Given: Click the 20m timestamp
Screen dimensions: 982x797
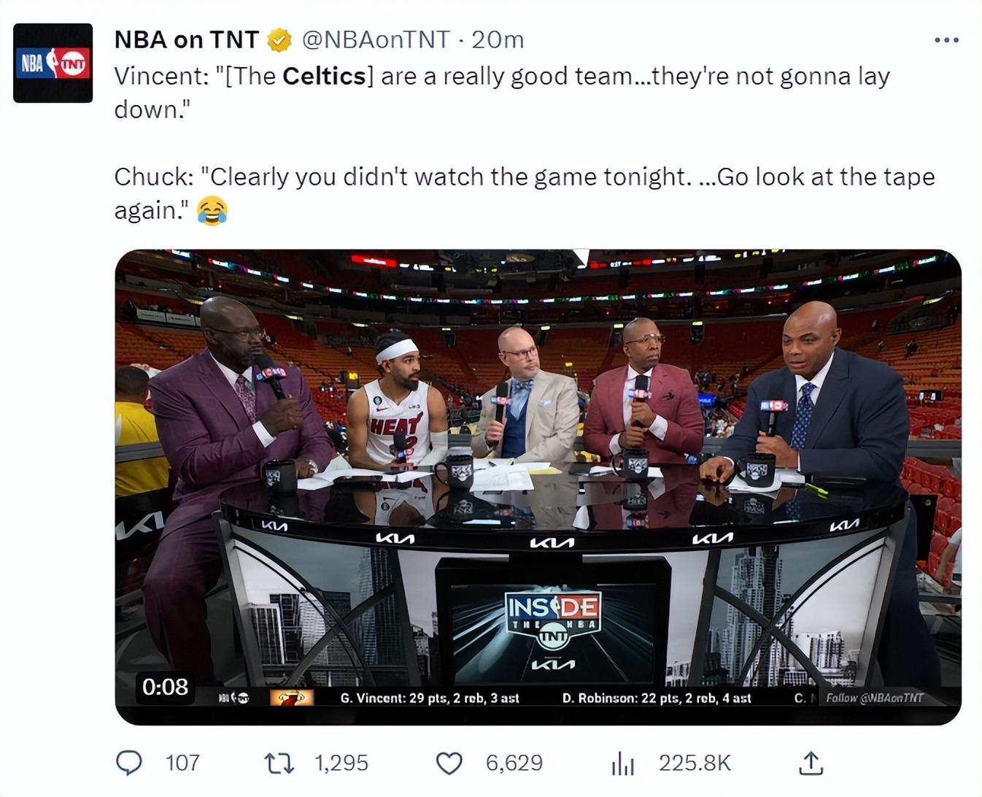Looking at the screenshot, I should coord(498,39).
